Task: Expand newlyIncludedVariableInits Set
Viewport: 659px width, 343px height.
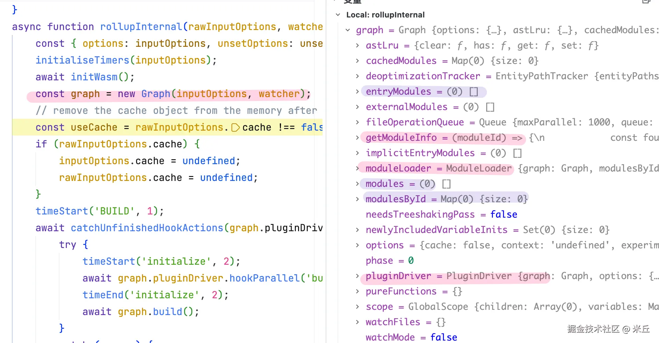Action: (x=357, y=230)
